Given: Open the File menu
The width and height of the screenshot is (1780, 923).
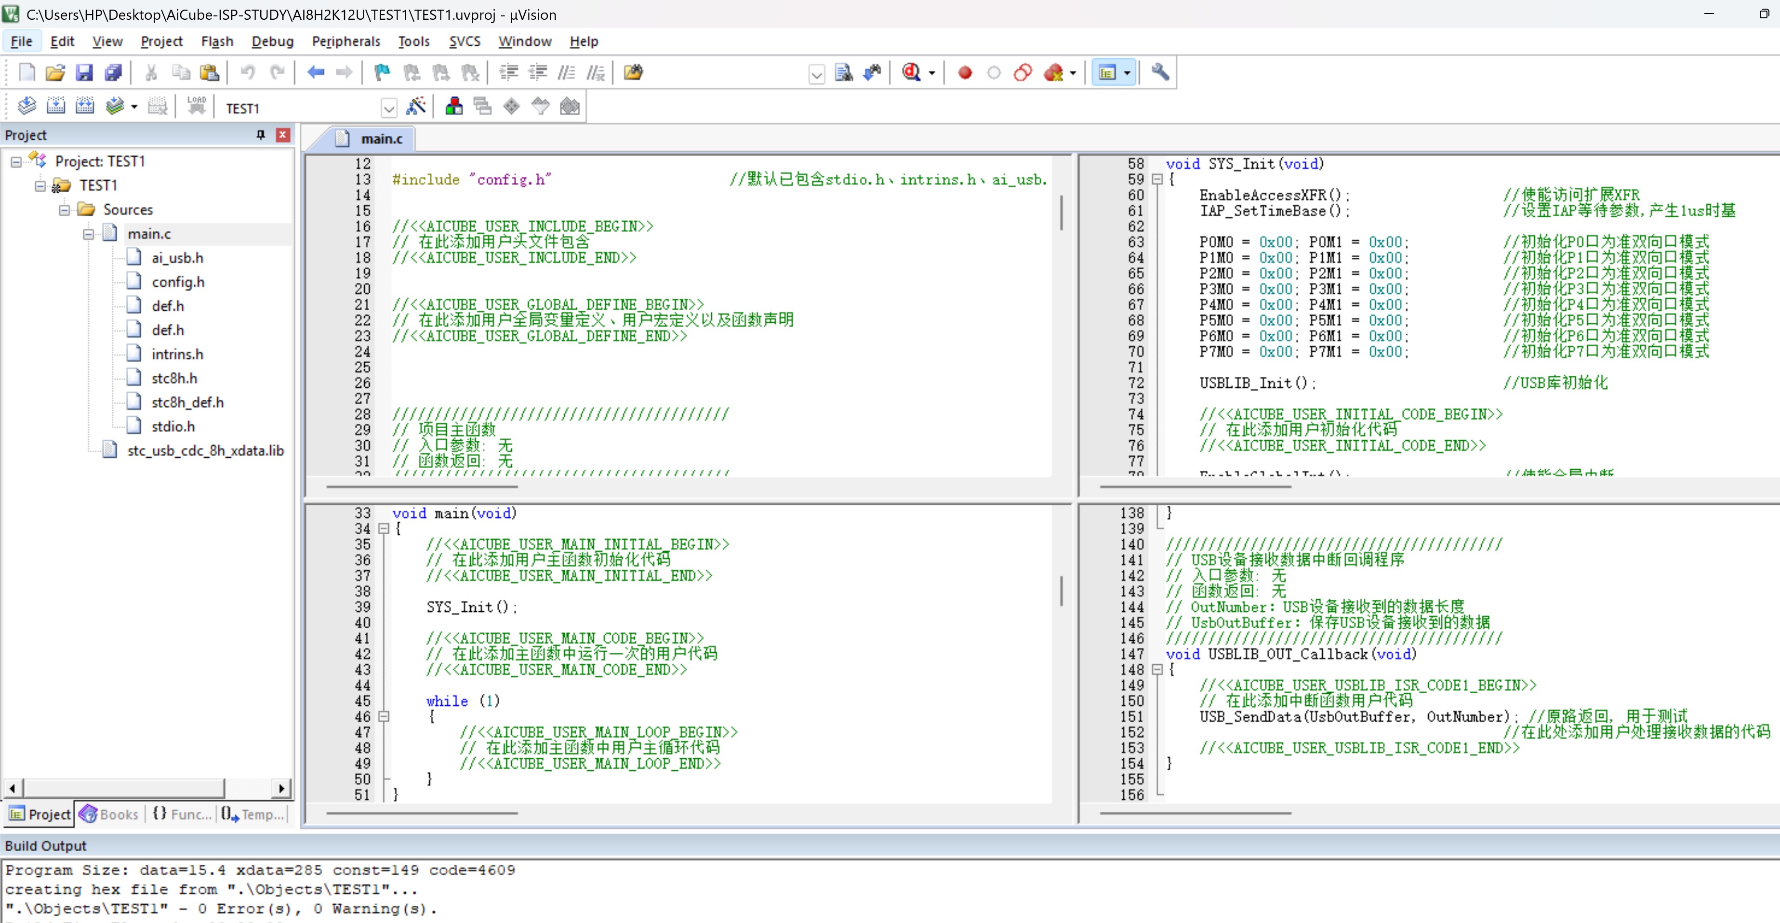Looking at the screenshot, I should click(21, 41).
